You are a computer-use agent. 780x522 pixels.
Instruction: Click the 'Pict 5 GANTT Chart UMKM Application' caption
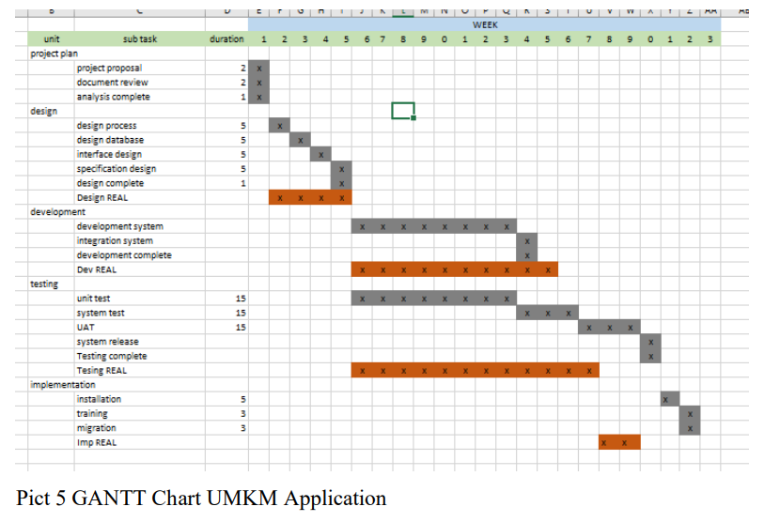pos(201,499)
